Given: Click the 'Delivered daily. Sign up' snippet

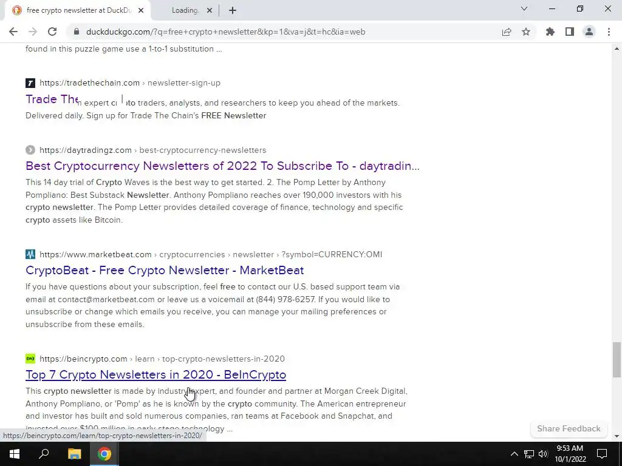Looking at the screenshot, I should pyautogui.click(x=146, y=115).
